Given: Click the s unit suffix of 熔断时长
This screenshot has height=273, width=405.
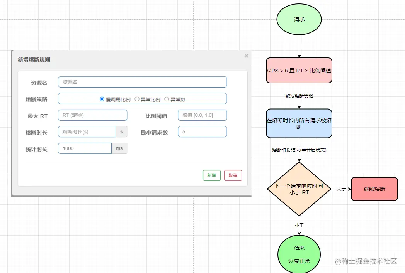Looking at the screenshot, I should point(121,132).
